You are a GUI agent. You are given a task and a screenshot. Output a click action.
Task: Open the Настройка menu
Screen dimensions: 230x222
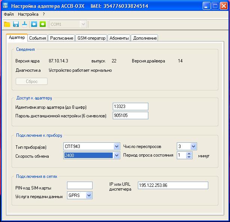(28, 14)
